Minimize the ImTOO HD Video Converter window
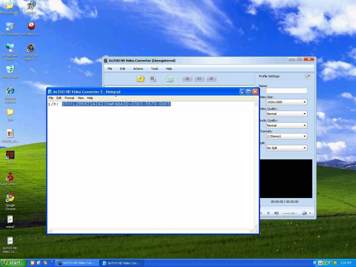The height and width of the screenshot is (267, 356). click(x=292, y=59)
